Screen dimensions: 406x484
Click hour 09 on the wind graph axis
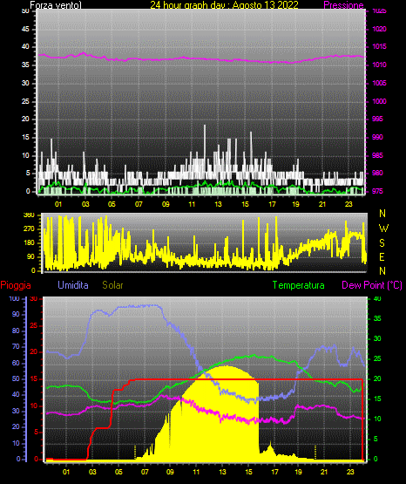[166, 204]
